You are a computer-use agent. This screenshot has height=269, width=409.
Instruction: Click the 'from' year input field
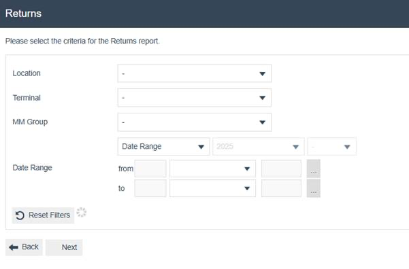point(281,168)
